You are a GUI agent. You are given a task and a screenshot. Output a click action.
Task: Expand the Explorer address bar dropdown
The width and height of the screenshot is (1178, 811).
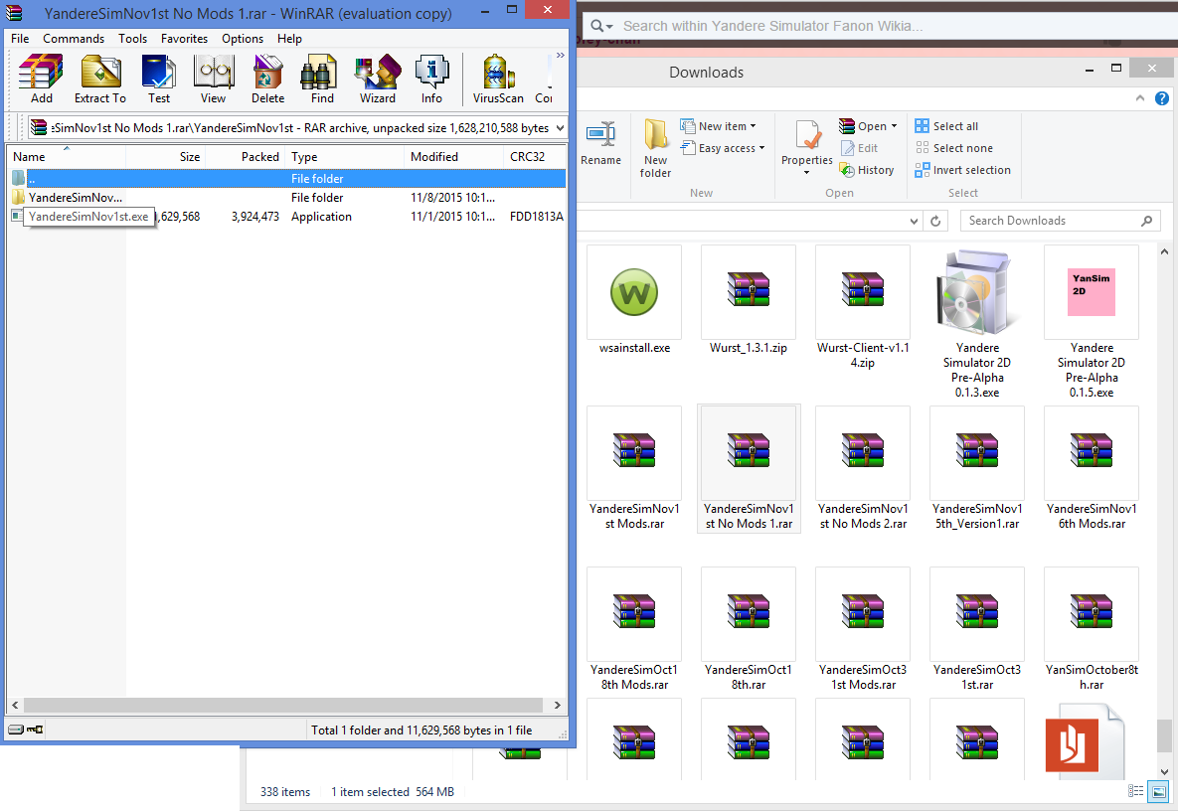pos(914,221)
